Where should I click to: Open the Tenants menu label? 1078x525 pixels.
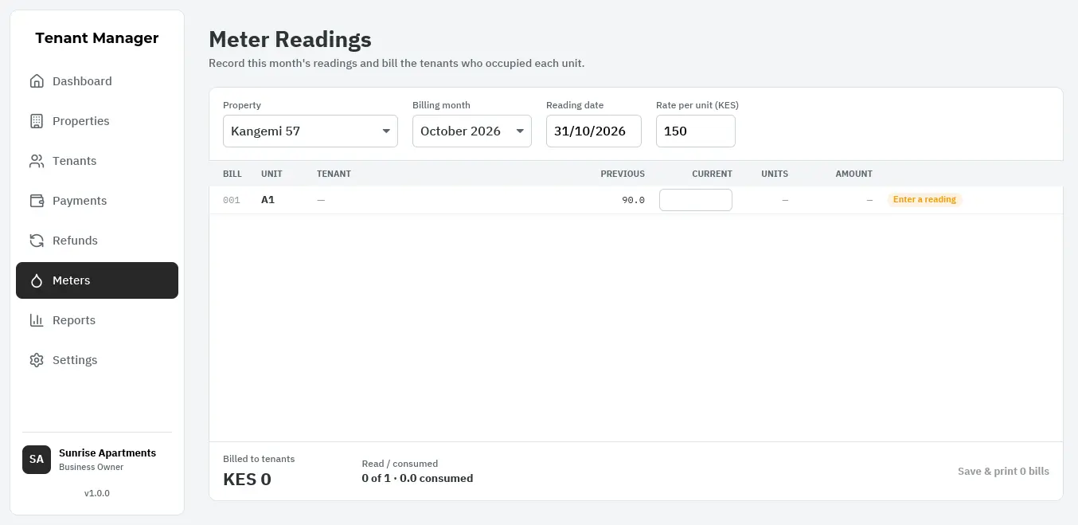tap(75, 161)
